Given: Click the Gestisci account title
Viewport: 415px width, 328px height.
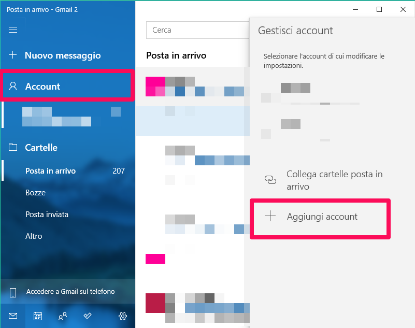Looking at the screenshot, I should point(295,31).
